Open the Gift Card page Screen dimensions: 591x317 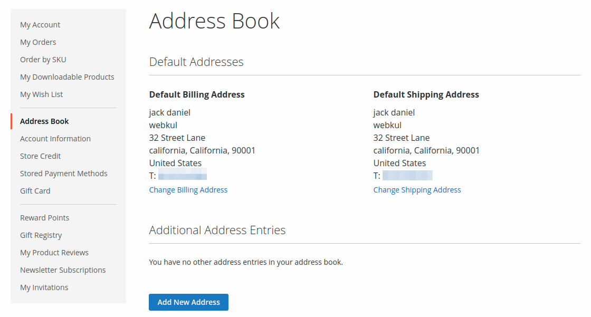click(x=35, y=190)
